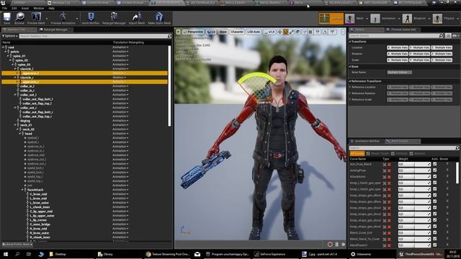This screenshot has width=461, height=259.
Task: Switch to the Animation Notifies tab
Action: (367, 141)
